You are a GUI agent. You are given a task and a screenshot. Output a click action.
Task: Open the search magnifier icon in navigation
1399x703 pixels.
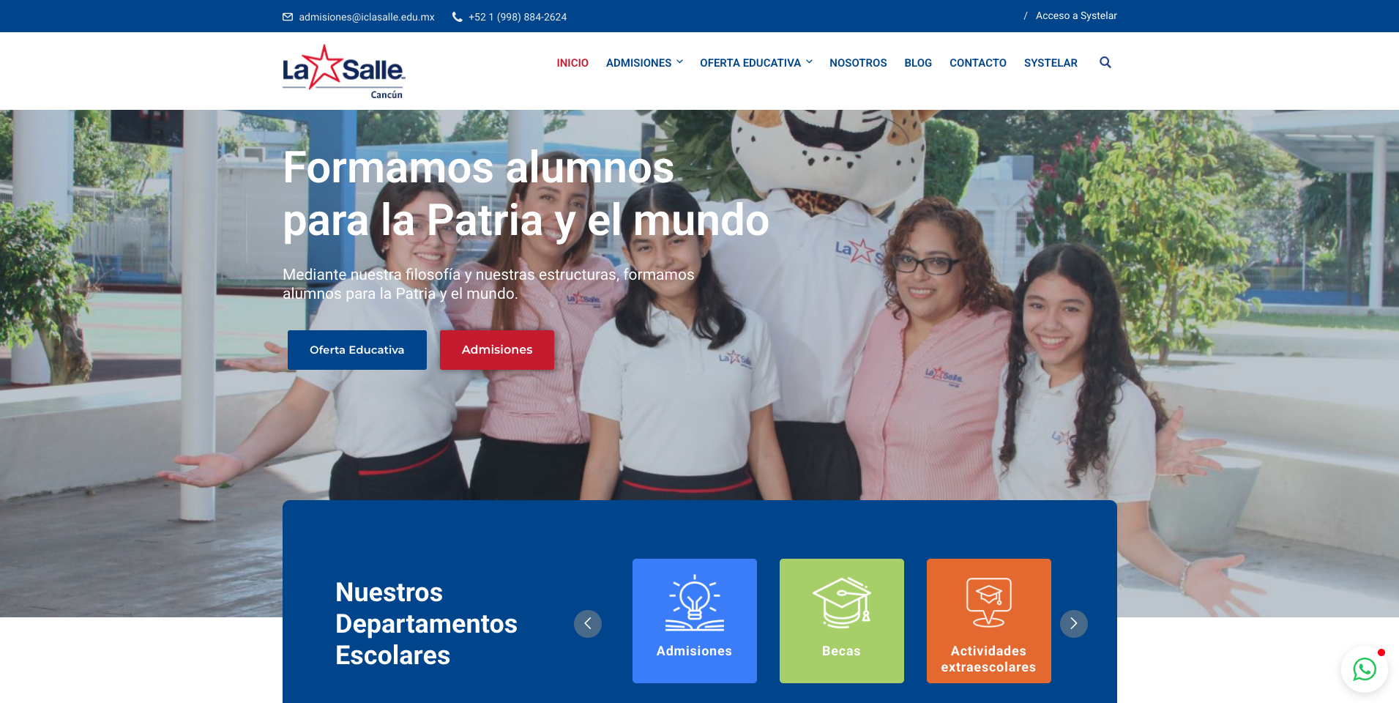pos(1105,62)
